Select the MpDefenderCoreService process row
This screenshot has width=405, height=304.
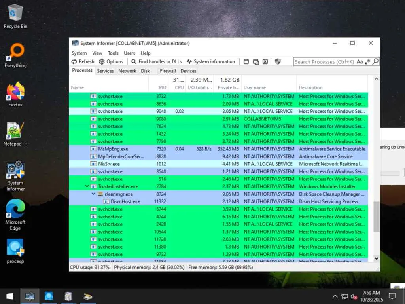coord(218,156)
